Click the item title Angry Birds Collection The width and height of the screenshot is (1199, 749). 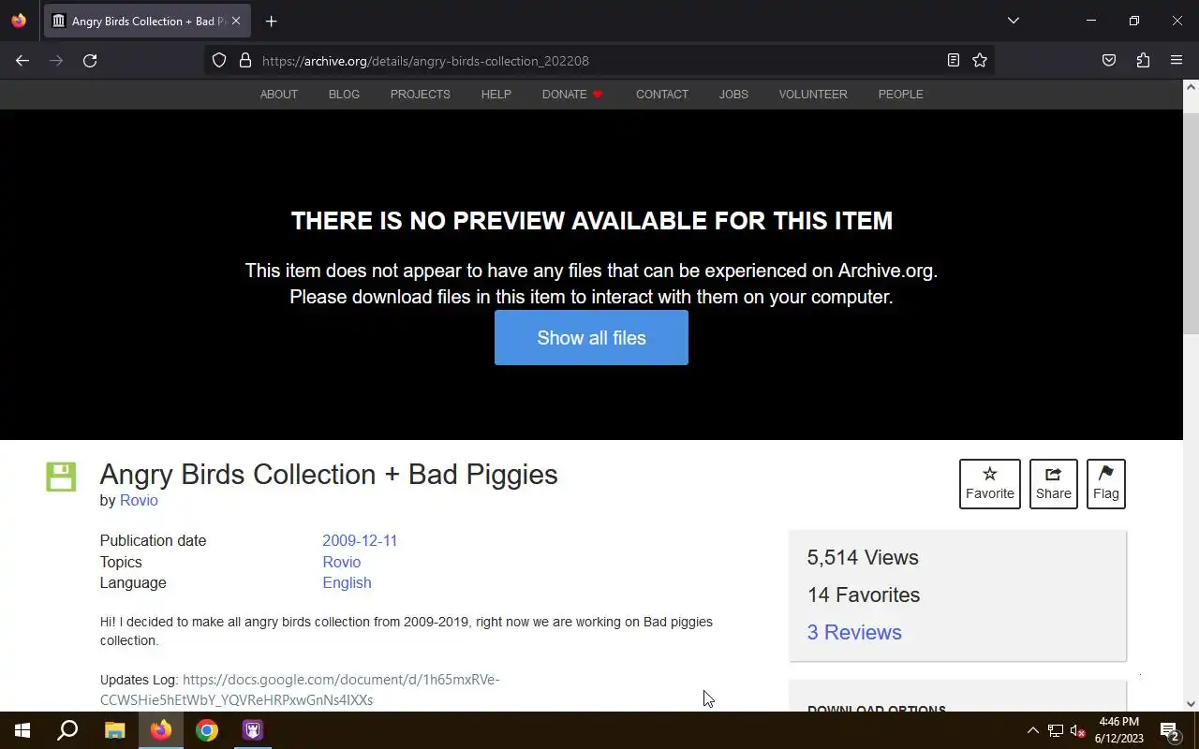[329, 475]
